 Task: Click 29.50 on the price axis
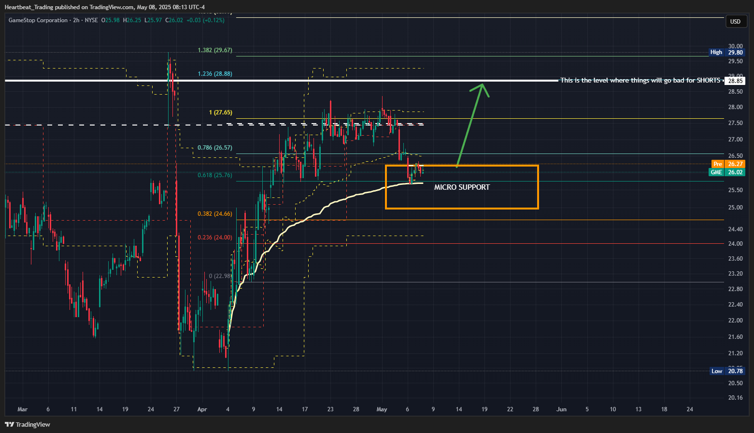pos(736,61)
